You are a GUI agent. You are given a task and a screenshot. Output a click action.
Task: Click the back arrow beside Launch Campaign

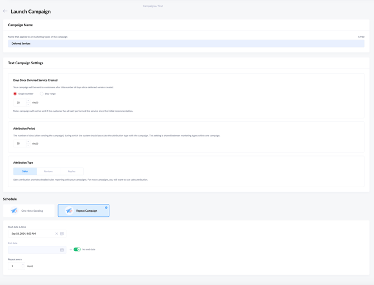6,11
